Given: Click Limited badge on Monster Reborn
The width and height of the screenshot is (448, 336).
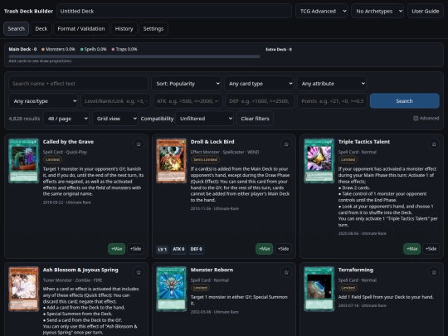Looking at the screenshot, I should (200, 288).
